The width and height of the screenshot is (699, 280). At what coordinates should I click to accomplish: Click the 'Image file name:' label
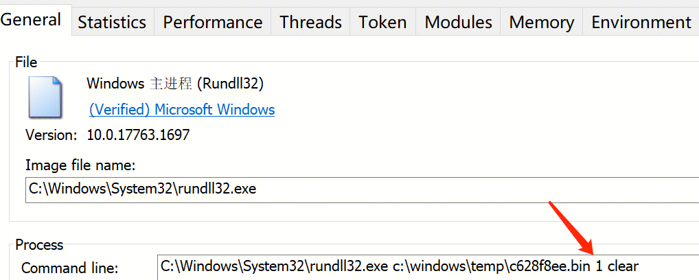[80, 165]
